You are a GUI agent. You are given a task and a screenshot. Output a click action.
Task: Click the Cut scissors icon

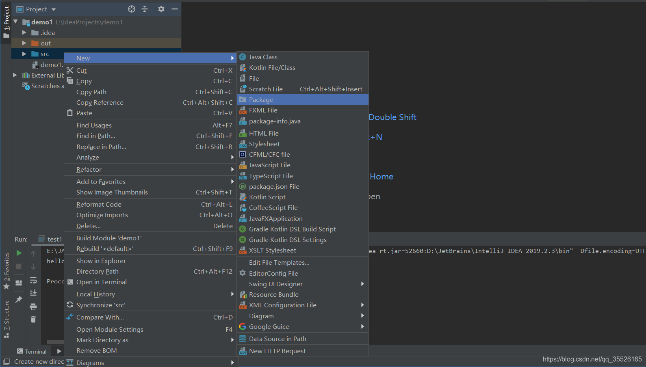[x=70, y=70]
